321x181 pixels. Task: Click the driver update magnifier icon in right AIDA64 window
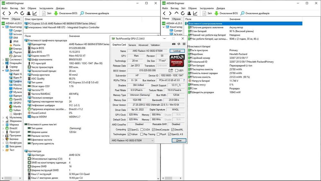tap(243, 14)
